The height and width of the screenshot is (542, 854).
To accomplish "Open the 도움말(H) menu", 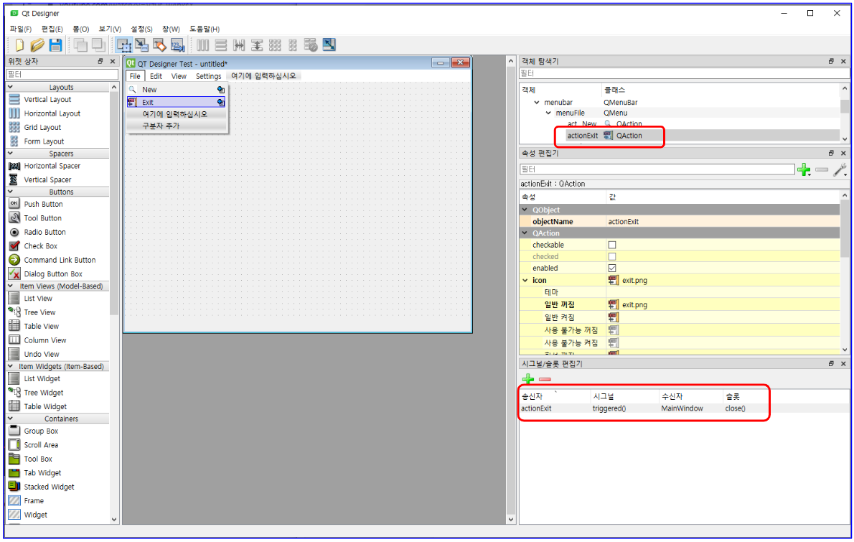I will [x=205, y=29].
